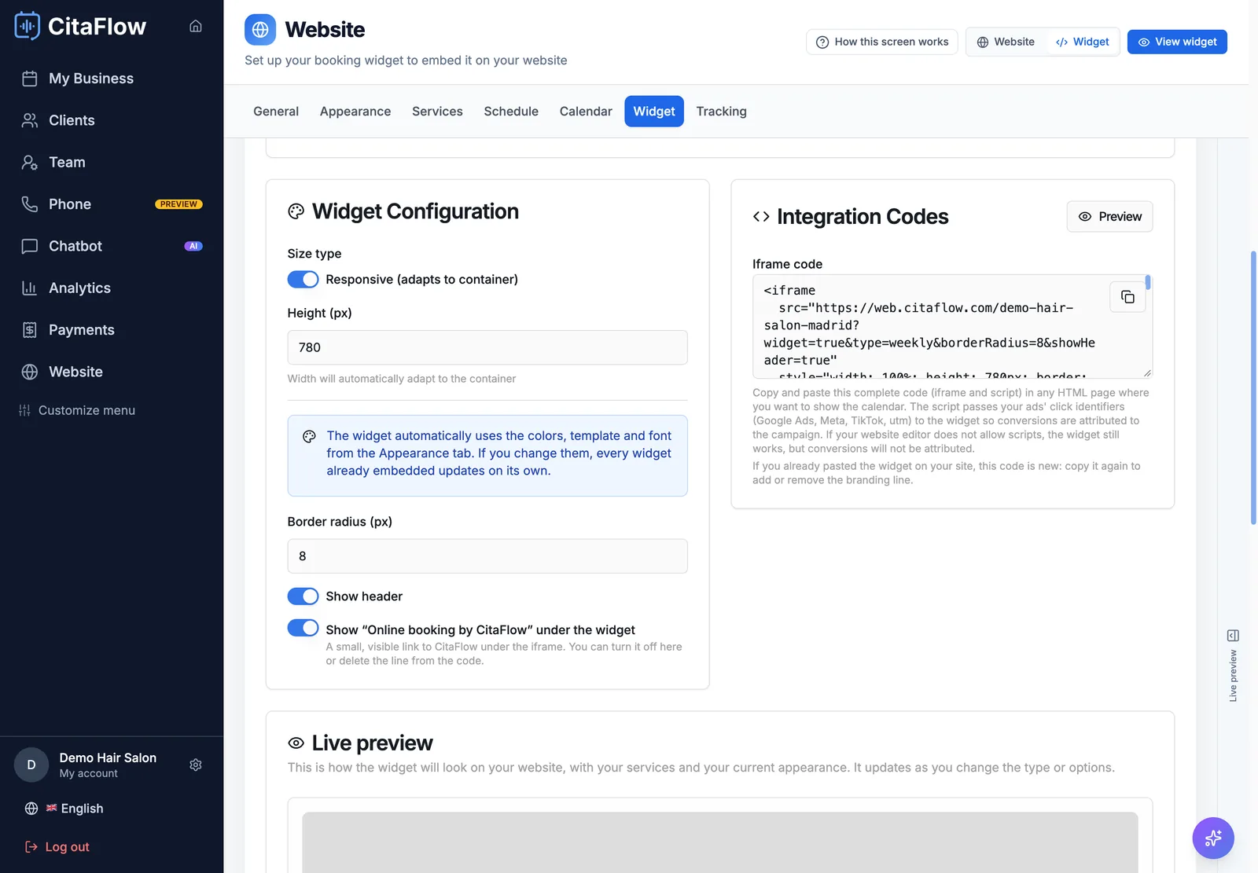Open Customize menu option
Image resolution: width=1258 pixels, height=873 pixels.
77,410
